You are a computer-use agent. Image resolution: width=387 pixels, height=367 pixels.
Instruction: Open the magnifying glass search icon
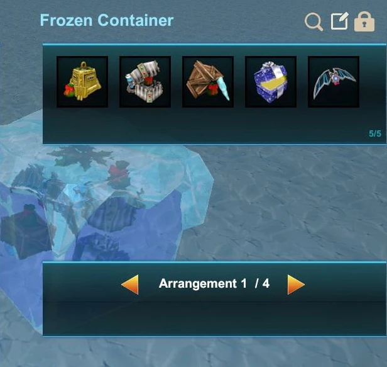coord(313,22)
